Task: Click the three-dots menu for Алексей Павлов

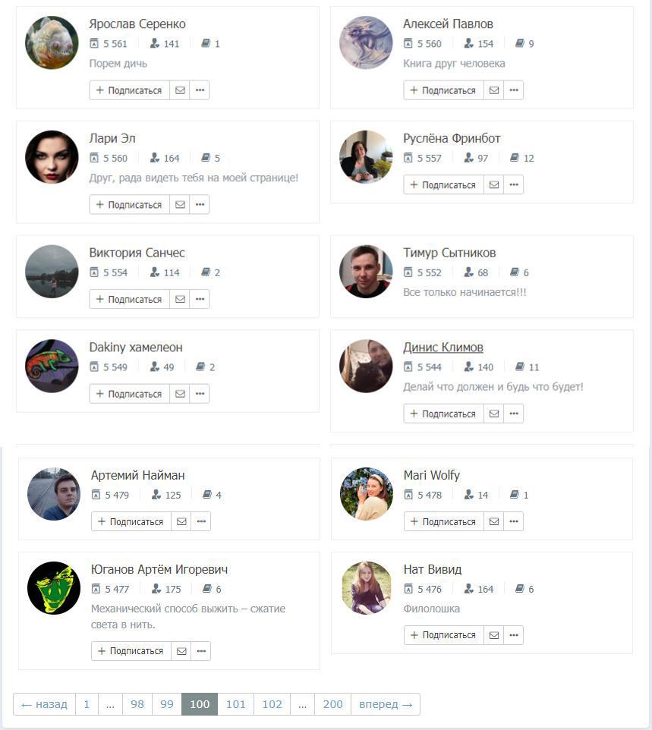Action: 514,90
